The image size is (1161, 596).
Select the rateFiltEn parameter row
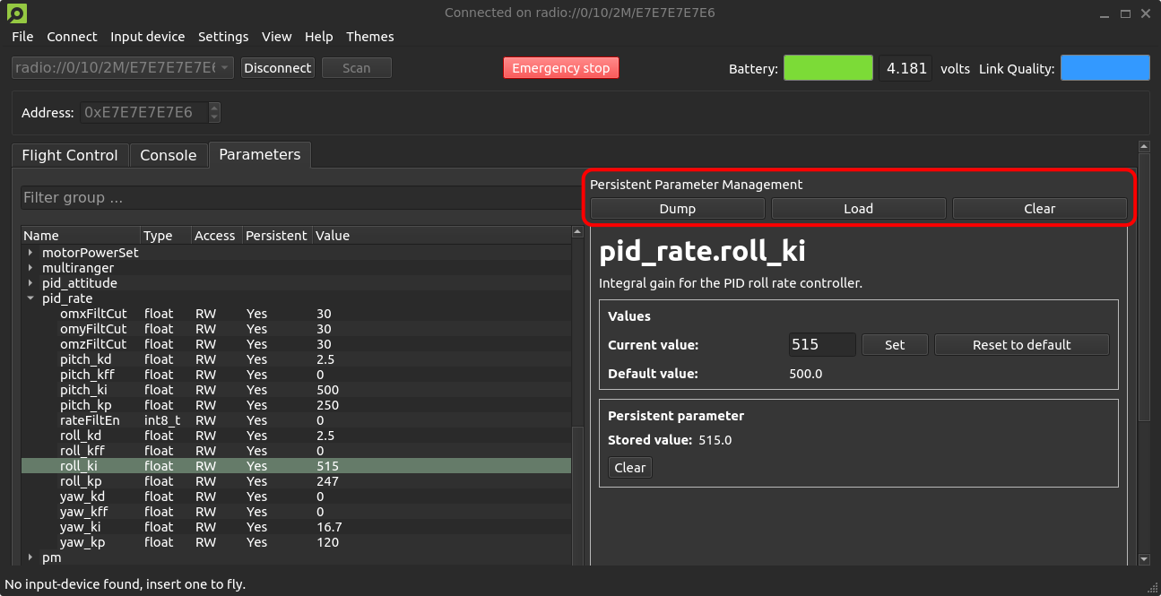pyautogui.click(x=296, y=420)
